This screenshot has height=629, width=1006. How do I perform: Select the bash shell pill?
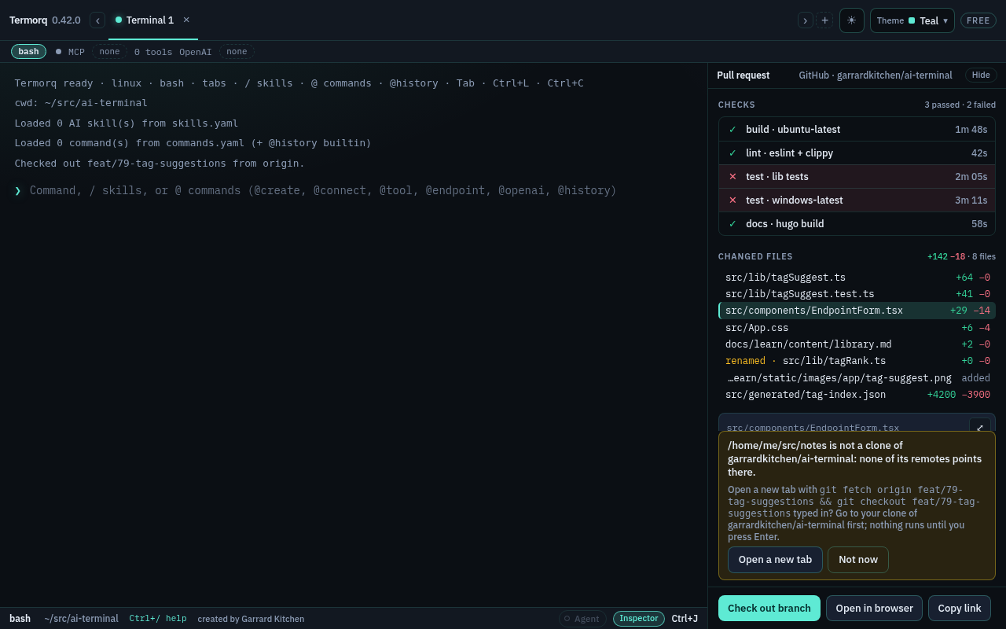[x=28, y=51]
